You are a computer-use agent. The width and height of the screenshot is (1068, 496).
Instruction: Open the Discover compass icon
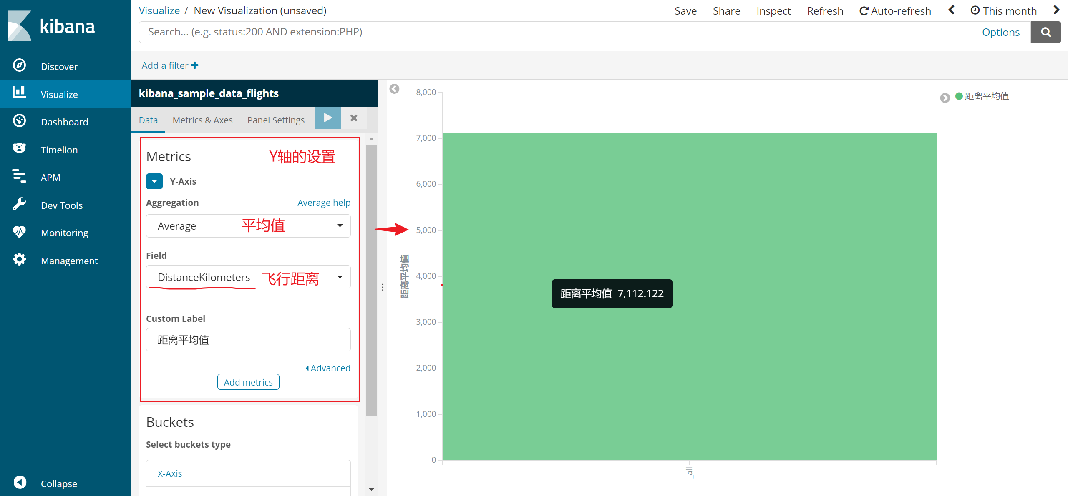[x=19, y=65]
